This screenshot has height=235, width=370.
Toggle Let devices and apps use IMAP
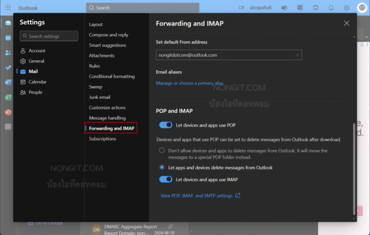166,179
